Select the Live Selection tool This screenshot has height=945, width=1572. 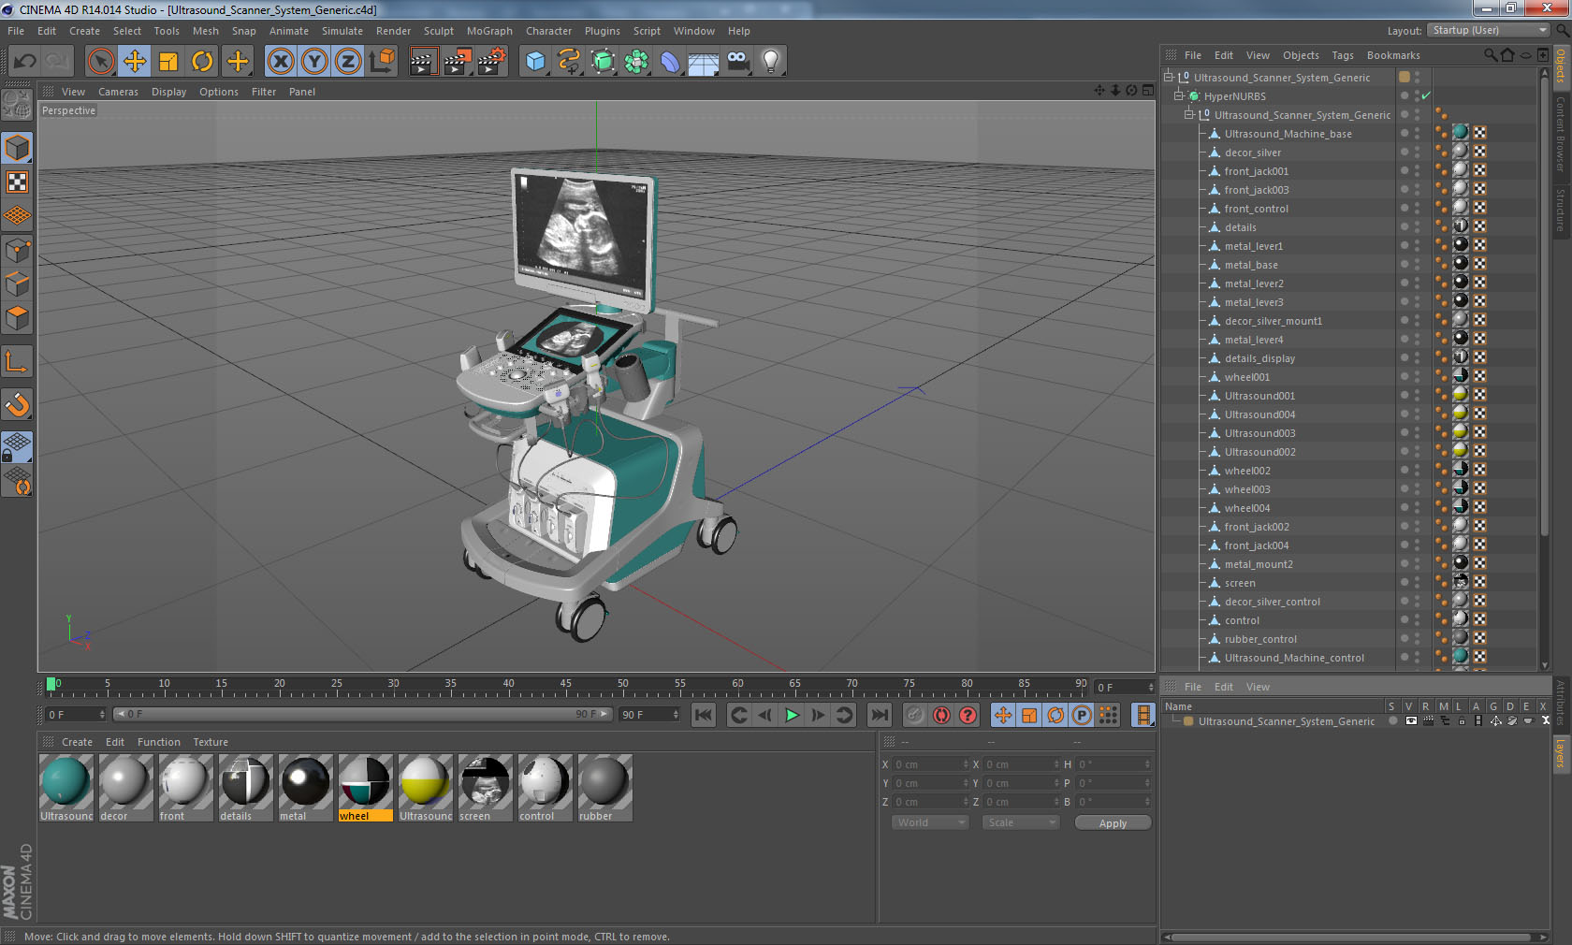[x=100, y=62]
